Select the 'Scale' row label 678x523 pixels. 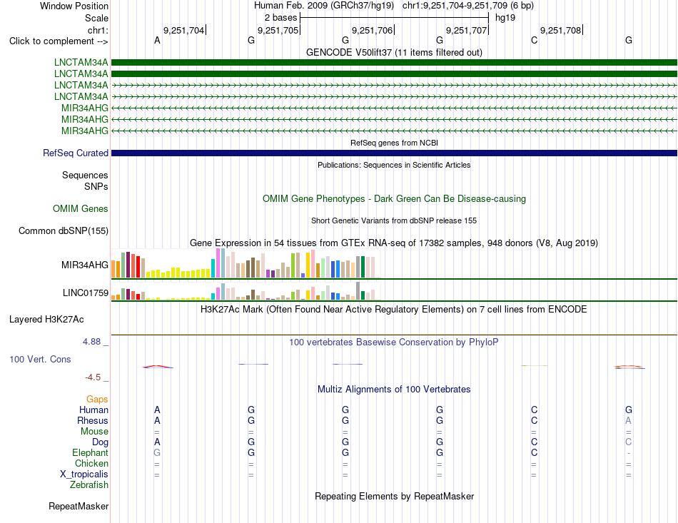[96, 18]
